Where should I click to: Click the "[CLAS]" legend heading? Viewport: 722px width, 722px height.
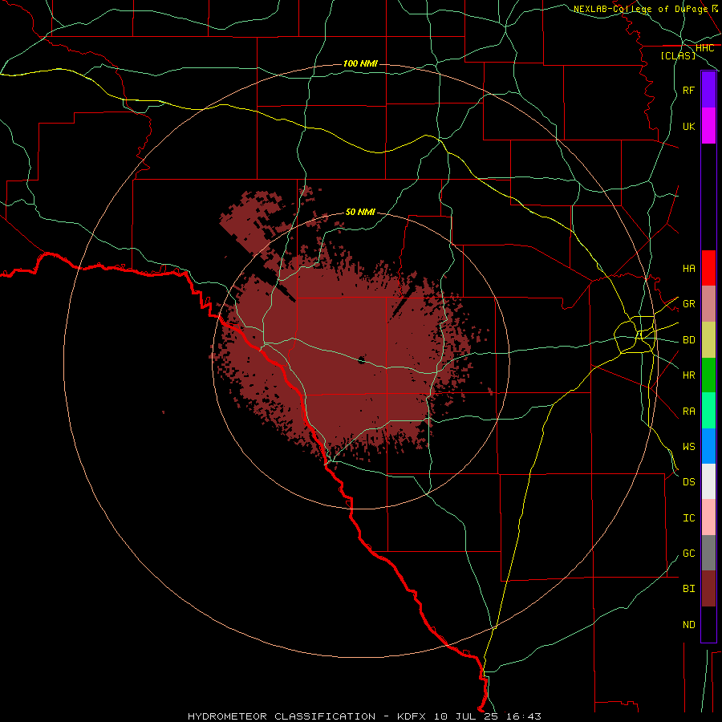click(678, 55)
